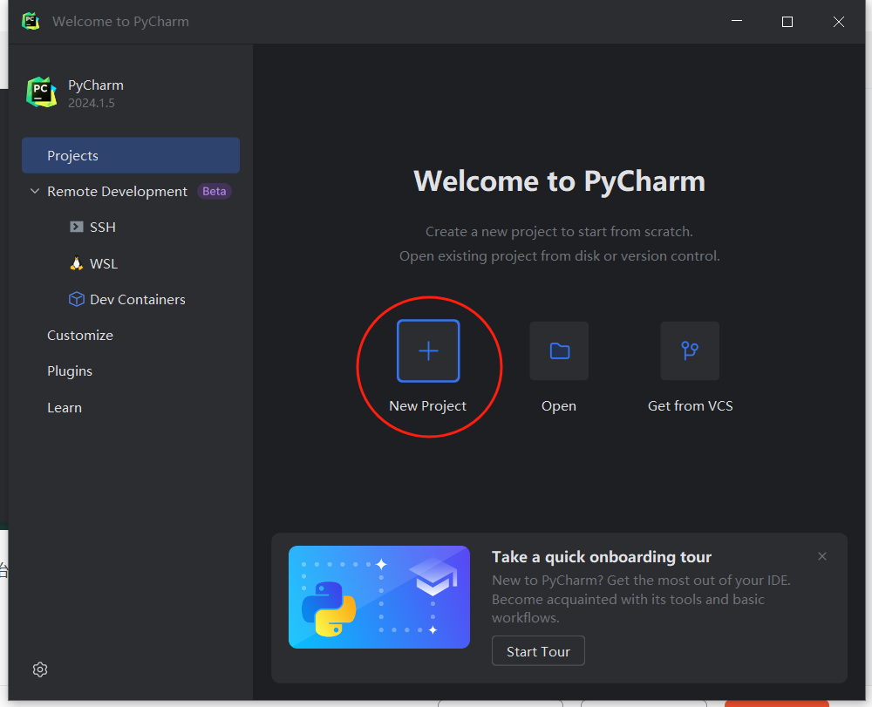Click the WSL penguin icon
Image resolution: width=872 pixels, height=707 pixels.
pyautogui.click(x=76, y=263)
